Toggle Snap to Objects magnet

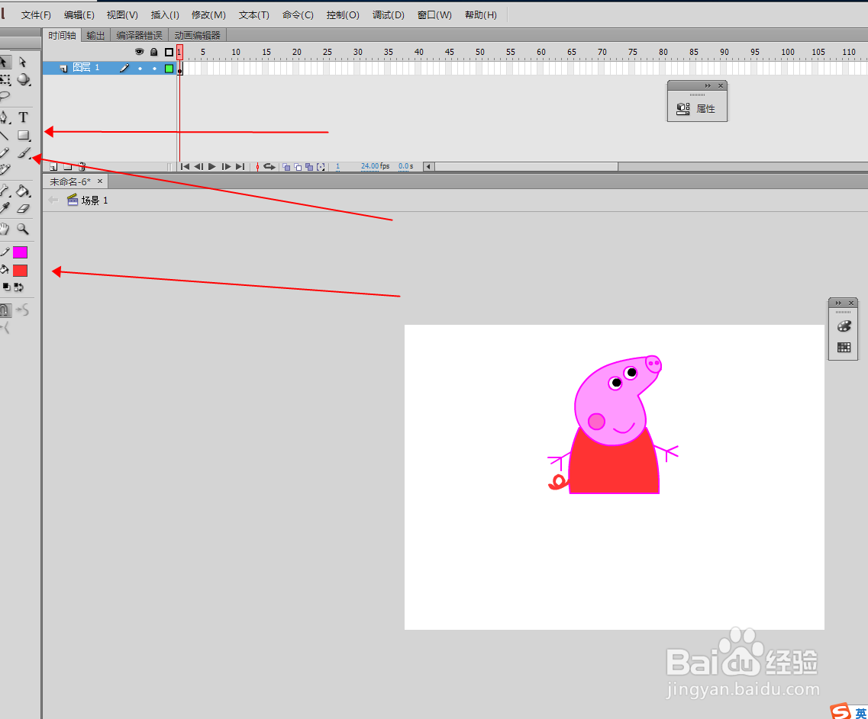[x=5, y=310]
